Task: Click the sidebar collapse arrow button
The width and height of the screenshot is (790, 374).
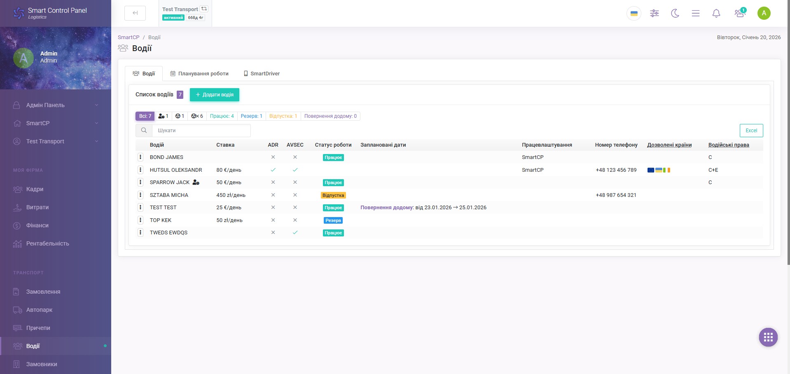Action: (135, 13)
